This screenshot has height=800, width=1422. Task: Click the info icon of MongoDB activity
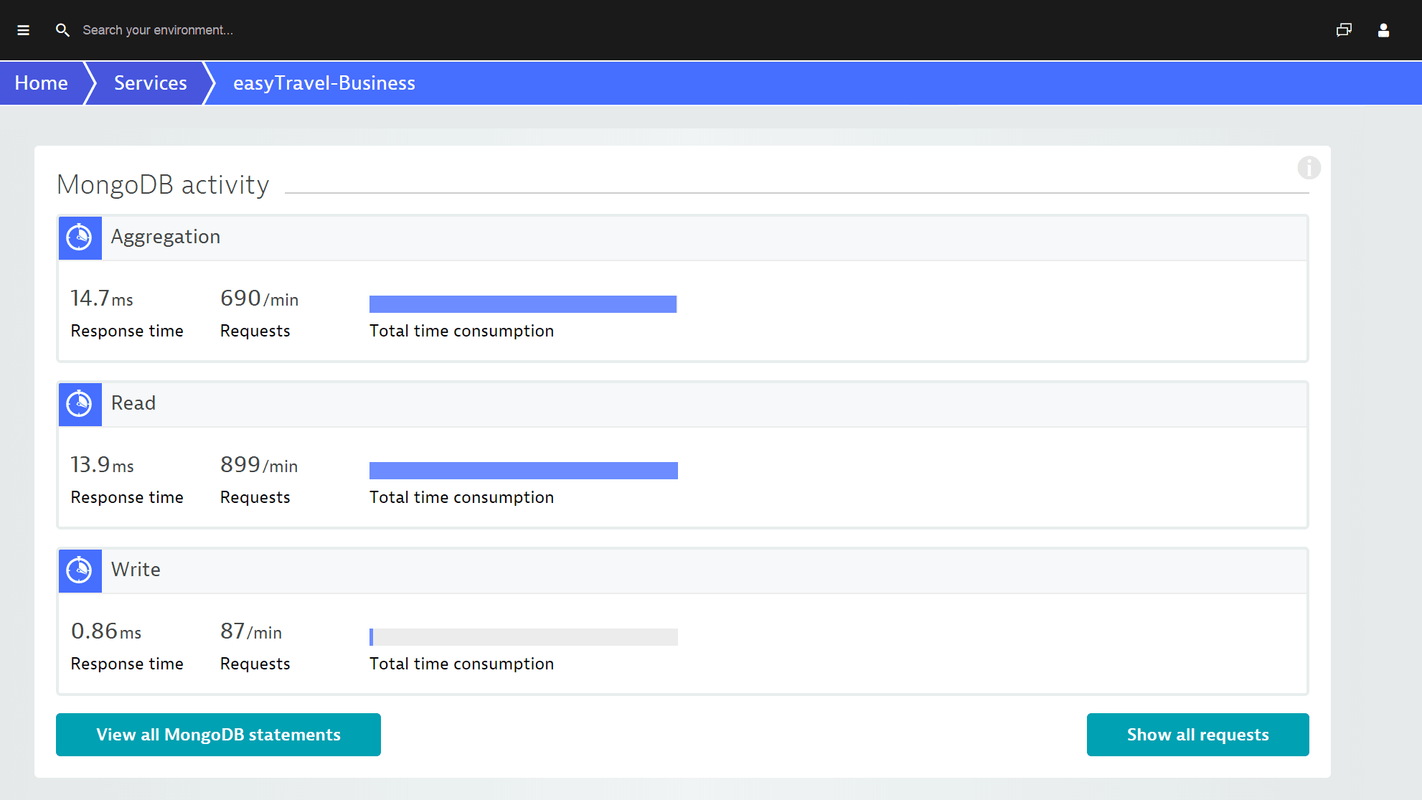click(1309, 168)
